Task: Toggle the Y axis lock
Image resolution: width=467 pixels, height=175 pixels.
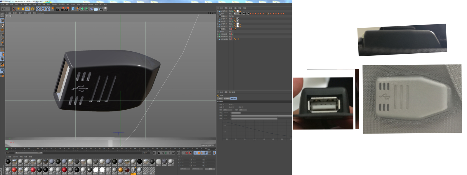Action: (43, 9)
